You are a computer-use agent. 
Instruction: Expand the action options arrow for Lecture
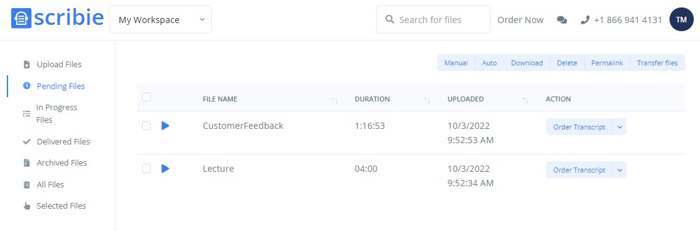[x=620, y=170]
